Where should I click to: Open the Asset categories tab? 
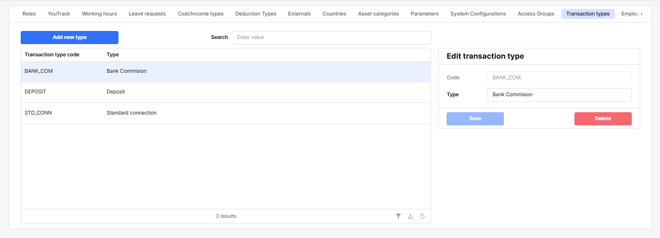[x=378, y=14]
